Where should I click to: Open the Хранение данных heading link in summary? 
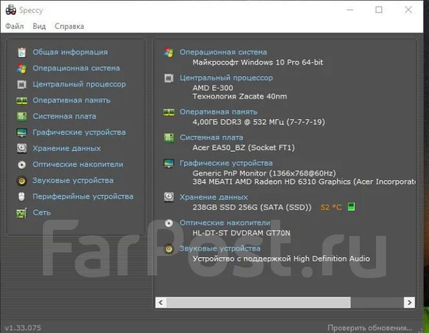[x=214, y=197]
